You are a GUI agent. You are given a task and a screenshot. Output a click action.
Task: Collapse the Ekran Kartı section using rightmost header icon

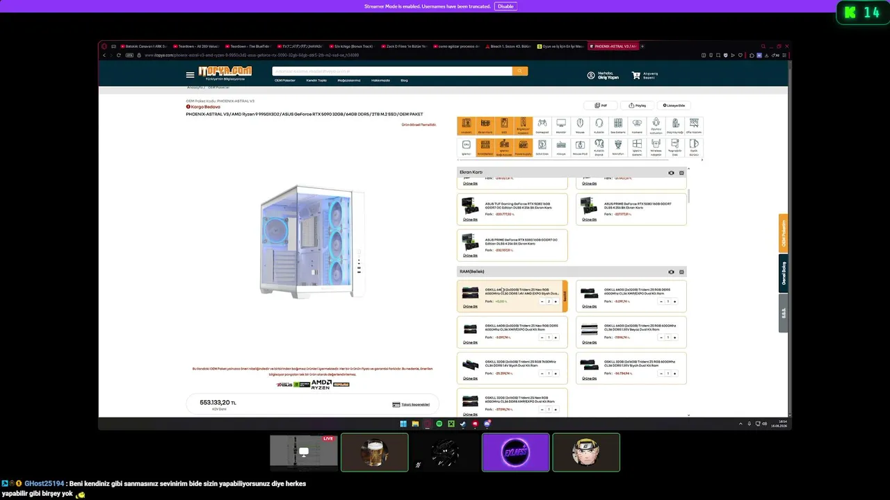click(681, 172)
